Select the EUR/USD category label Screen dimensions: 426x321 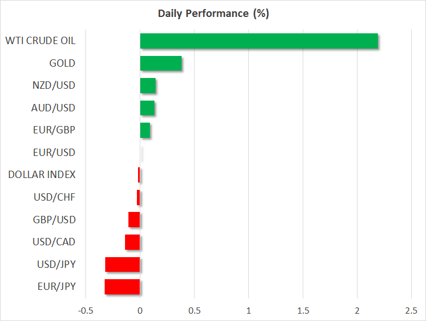(x=54, y=153)
